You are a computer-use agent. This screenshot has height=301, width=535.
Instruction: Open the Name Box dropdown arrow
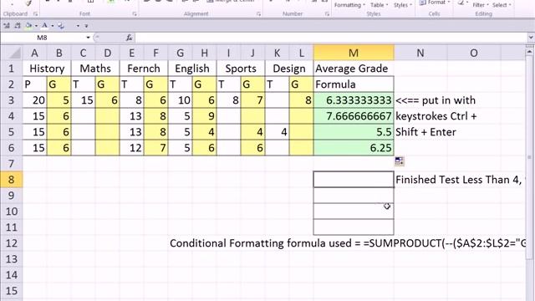[x=88, y=38]
